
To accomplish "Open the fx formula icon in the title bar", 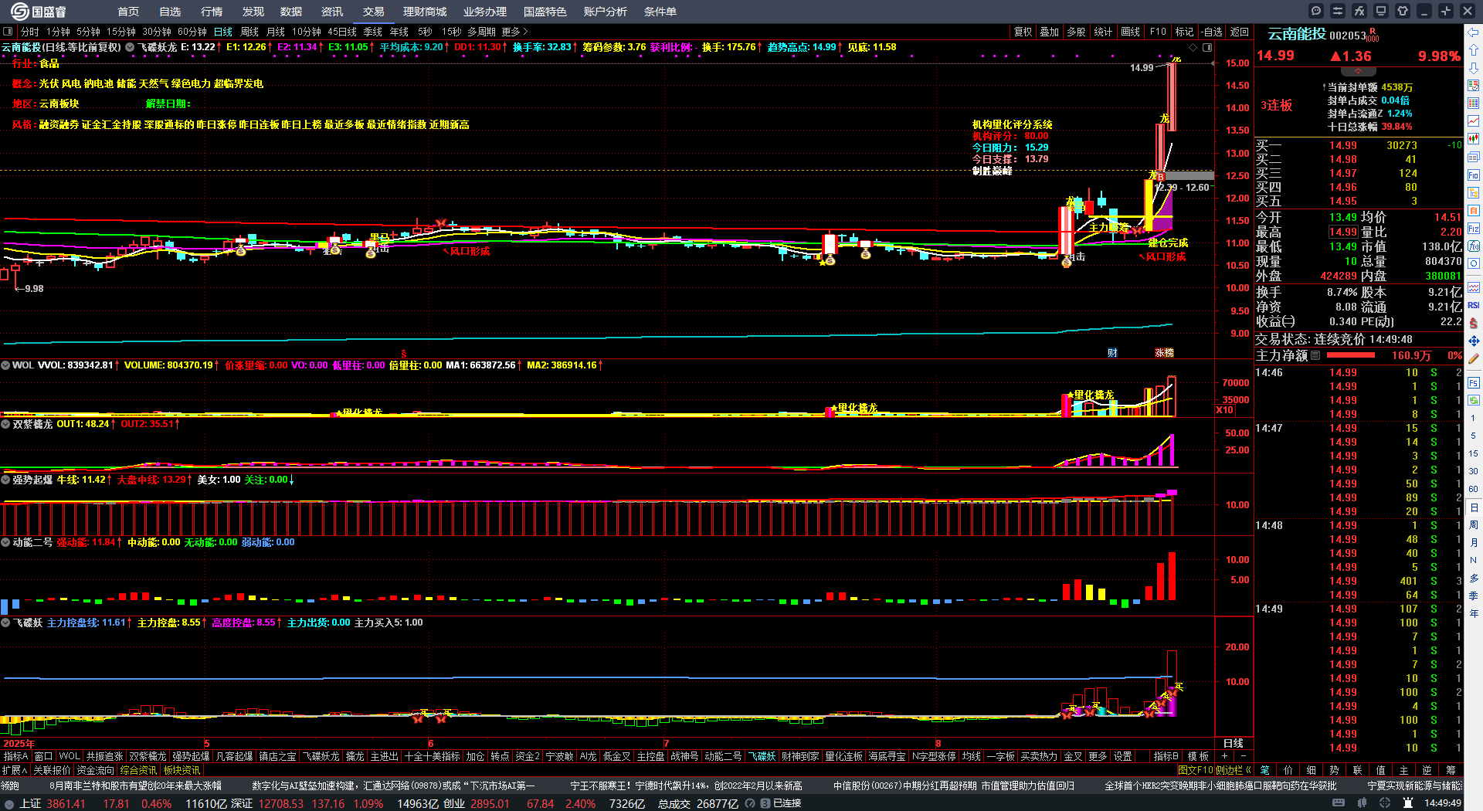I will point(1359,11).
